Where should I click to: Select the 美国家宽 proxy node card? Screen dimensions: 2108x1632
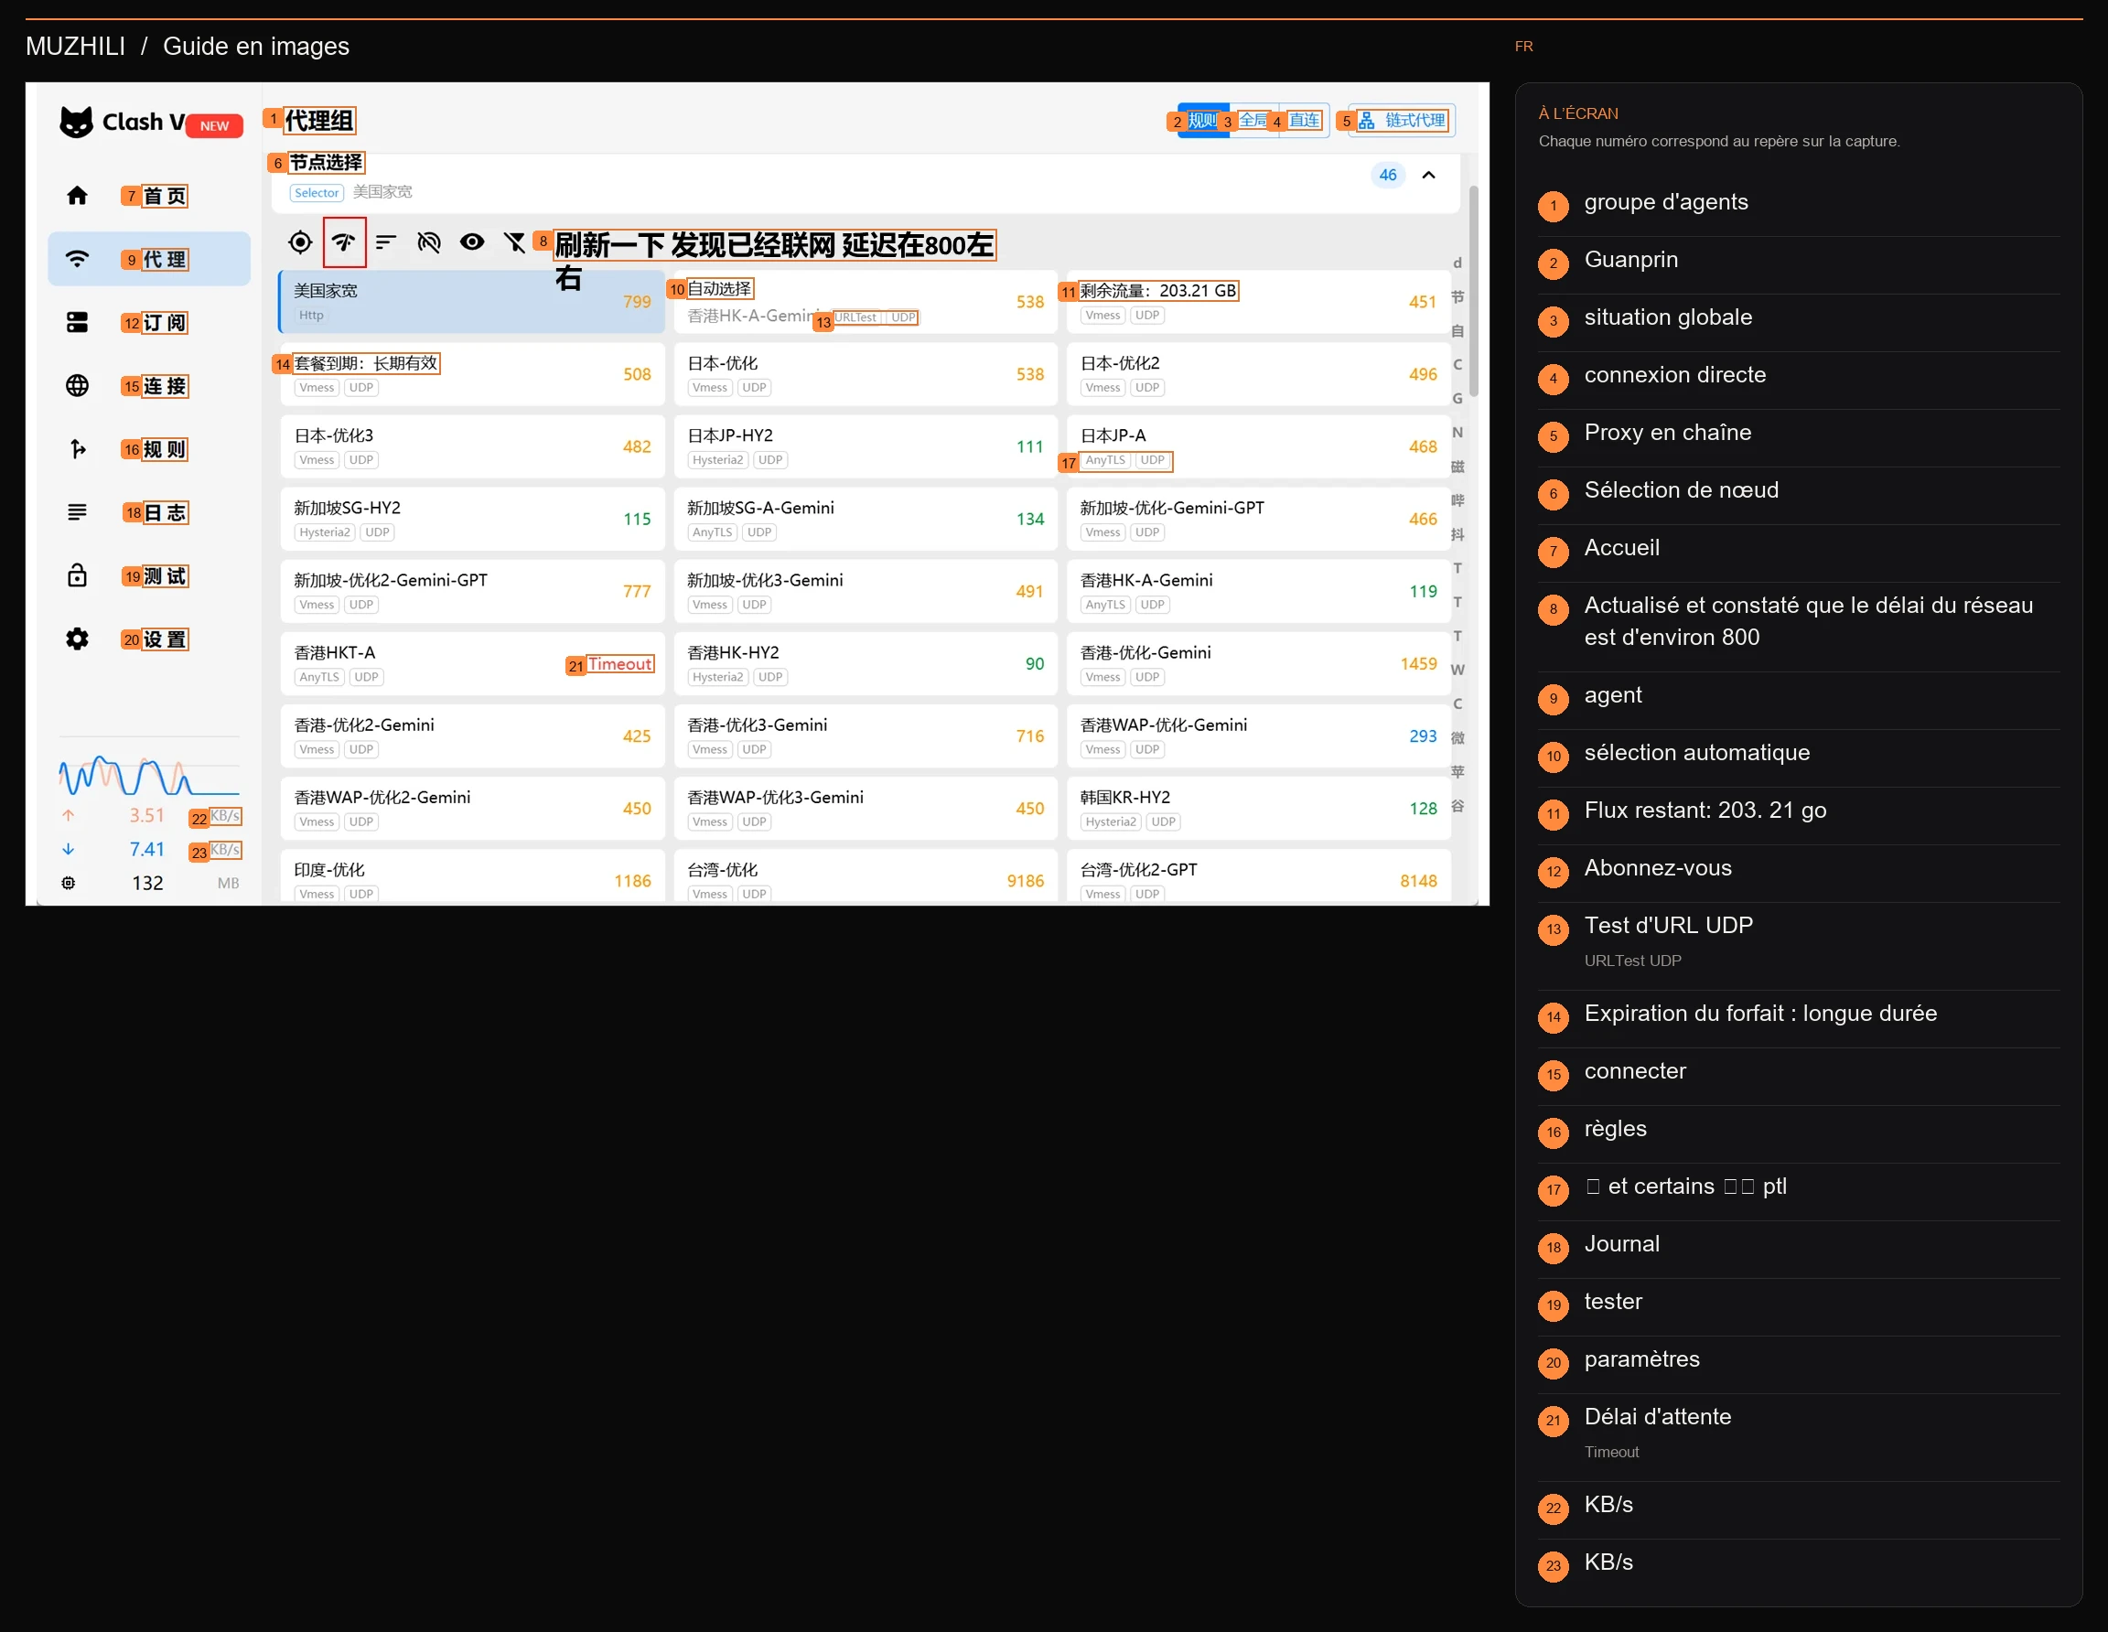472,302
